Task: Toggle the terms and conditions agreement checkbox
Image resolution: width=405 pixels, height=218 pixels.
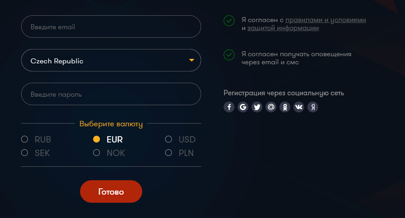Action: point(229,21)
